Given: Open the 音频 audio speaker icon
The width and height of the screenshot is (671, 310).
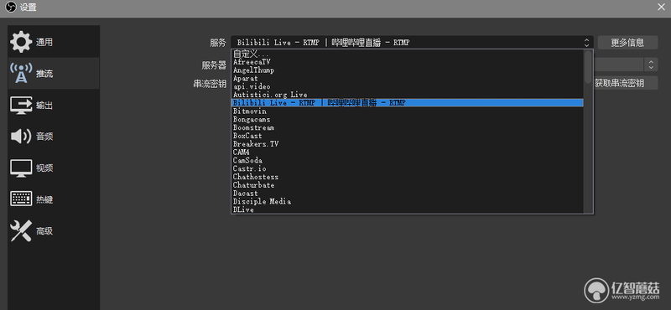Looking at the screenshot, I should coord(21,137).
